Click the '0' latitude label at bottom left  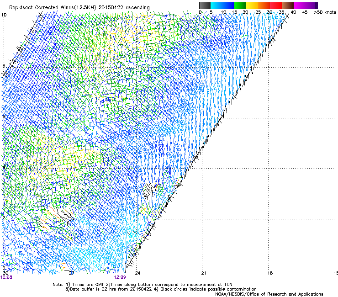pyautogui.click(x=4, y=268)
